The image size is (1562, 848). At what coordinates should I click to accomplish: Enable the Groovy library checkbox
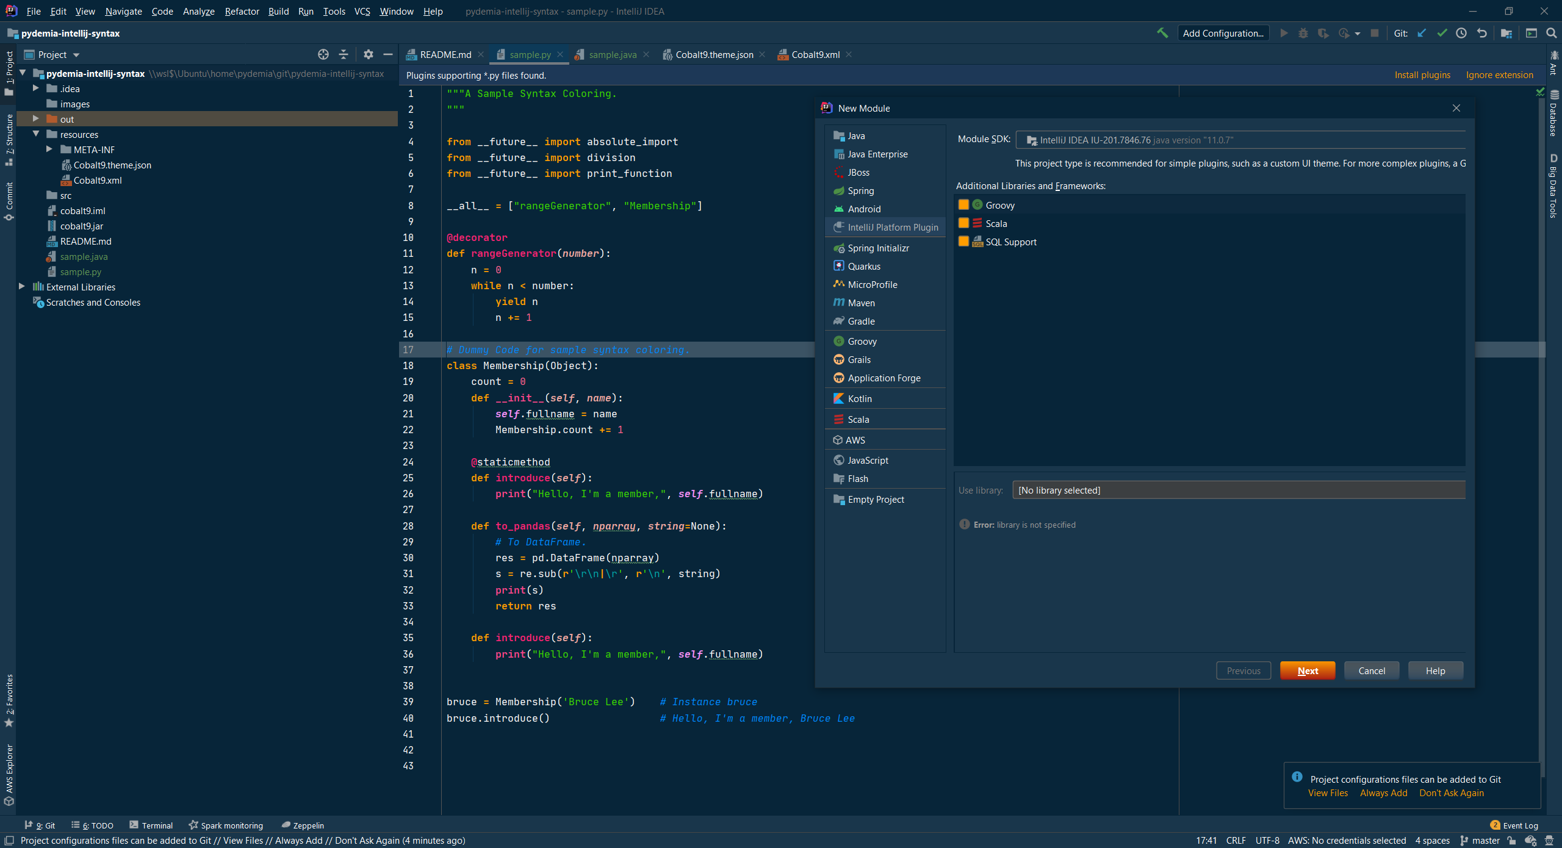pyautogui.click(x=963, y=205)
